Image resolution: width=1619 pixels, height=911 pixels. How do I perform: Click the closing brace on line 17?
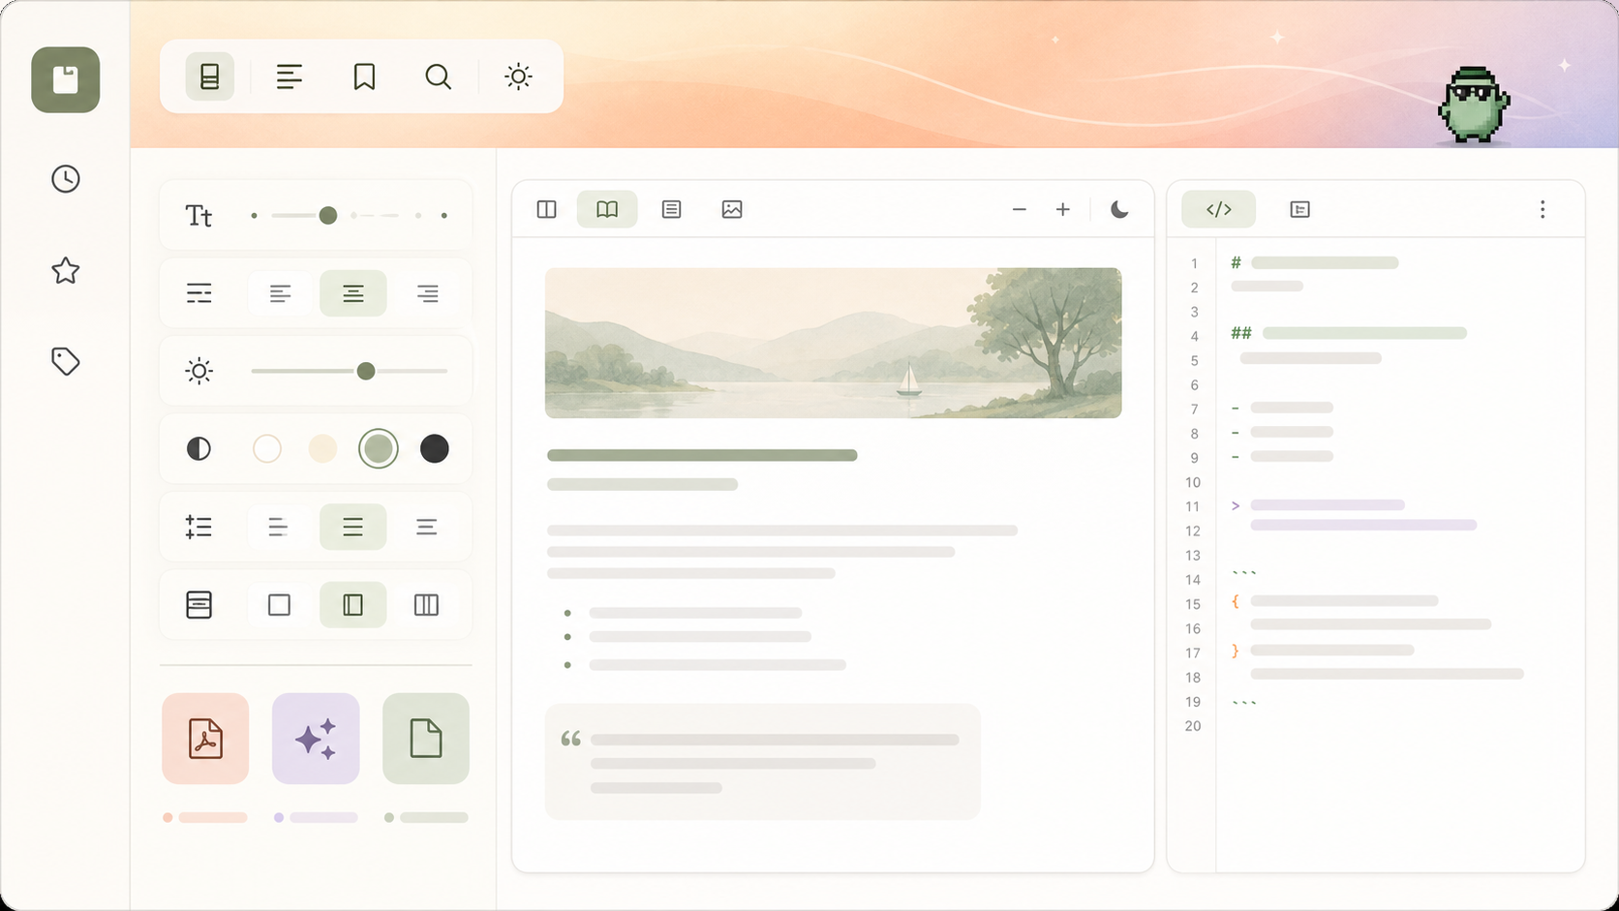point(1236,651)
